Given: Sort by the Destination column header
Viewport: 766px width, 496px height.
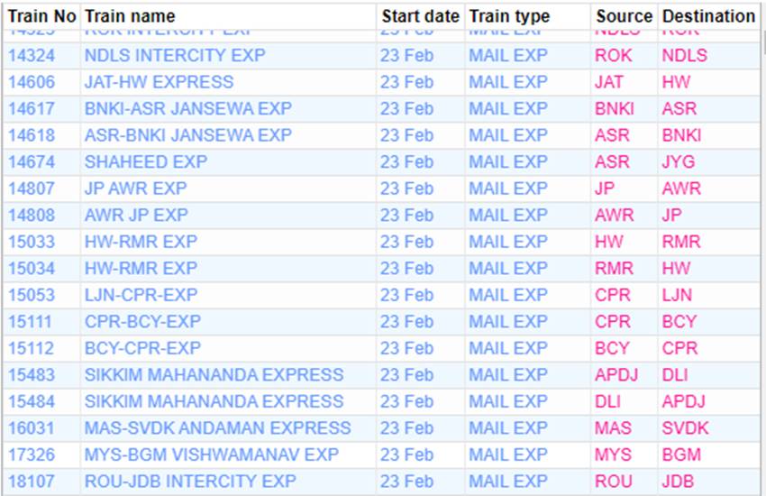Looking at the screenshot, I should 708,16.
